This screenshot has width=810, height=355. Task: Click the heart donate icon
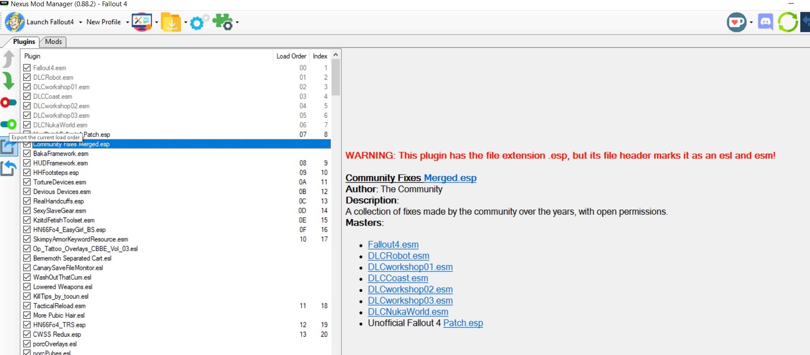pyautogui.click(x=737, y=22)
